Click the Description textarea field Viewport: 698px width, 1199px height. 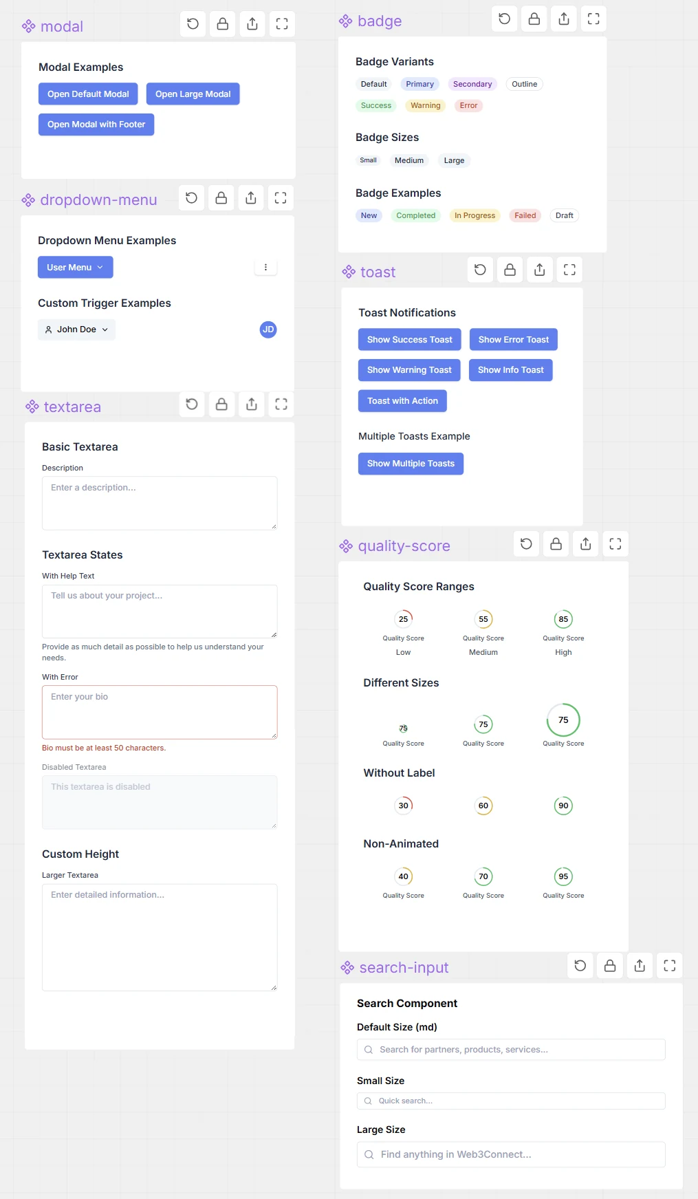pos(160,503)
